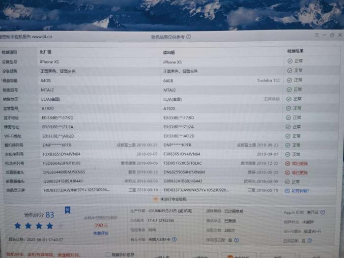Click the check icon in 整机序列号 row
This screenshot has width=344, height=258.
pyautogui.click(x=287, y=145)
